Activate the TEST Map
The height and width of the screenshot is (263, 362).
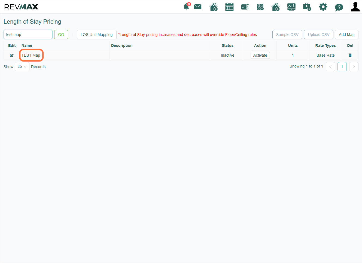[260, 55]
